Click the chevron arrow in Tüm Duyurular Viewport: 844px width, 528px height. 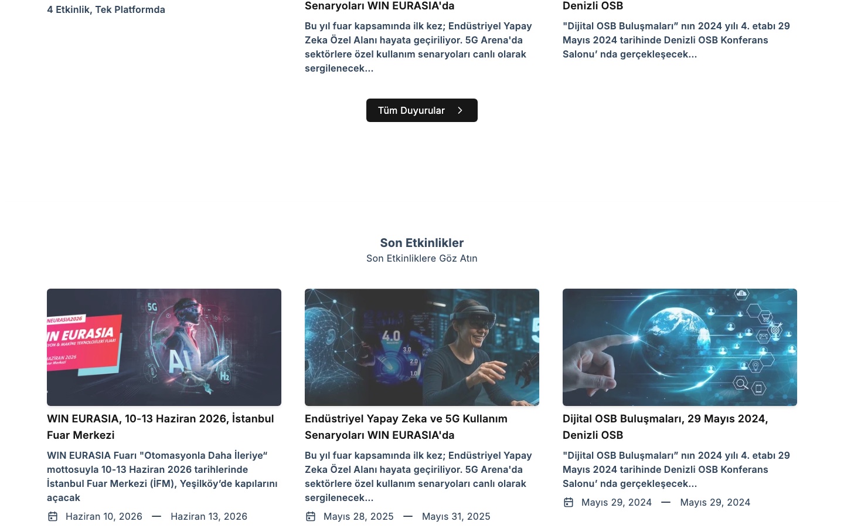(x=460, y=110)
